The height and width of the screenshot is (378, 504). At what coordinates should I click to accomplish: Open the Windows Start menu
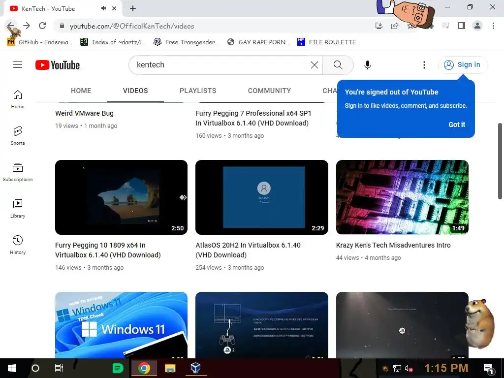(12, 368)
